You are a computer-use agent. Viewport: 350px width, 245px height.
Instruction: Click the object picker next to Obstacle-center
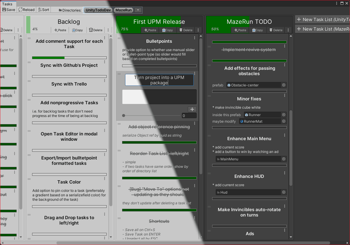point(283,85)
